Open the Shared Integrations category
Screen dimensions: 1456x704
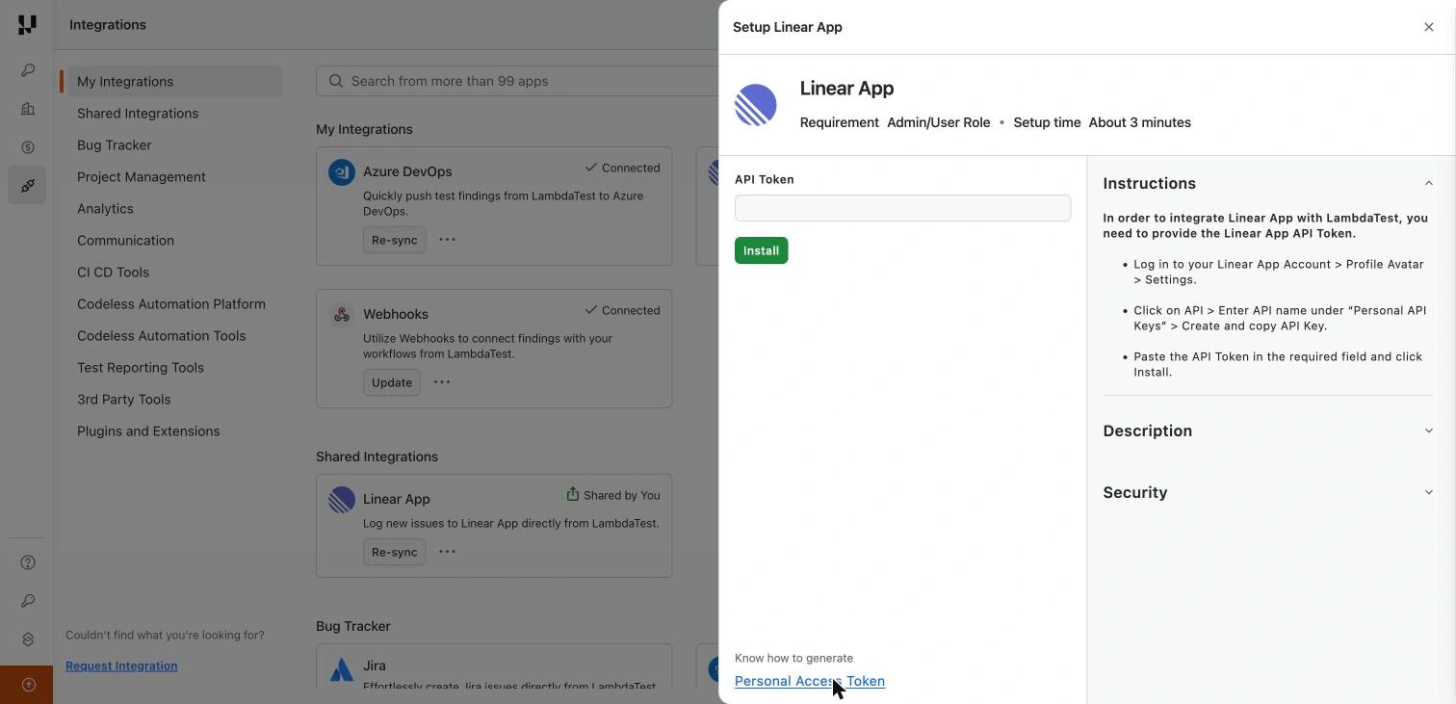click(138, 114)
